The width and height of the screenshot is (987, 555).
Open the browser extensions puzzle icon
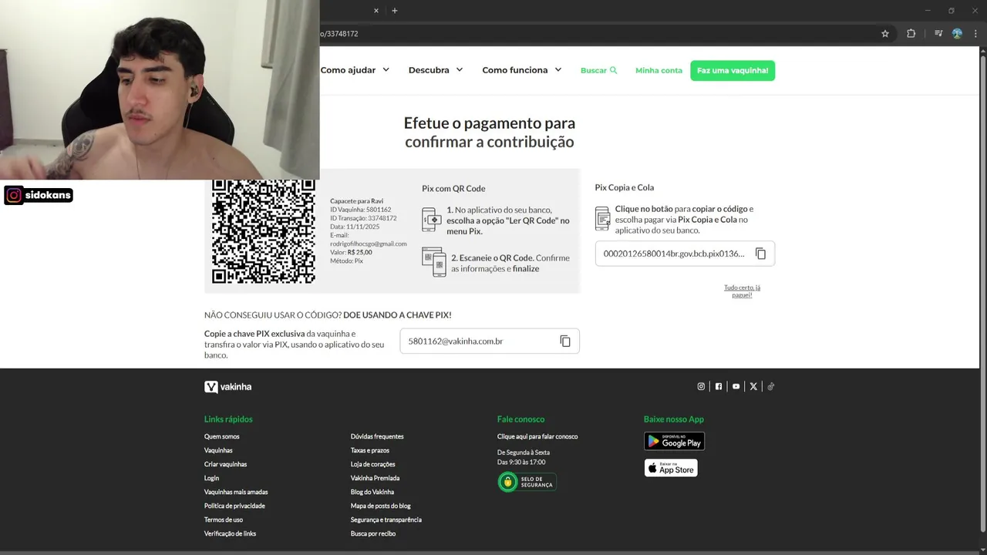[x=911, y=34]
